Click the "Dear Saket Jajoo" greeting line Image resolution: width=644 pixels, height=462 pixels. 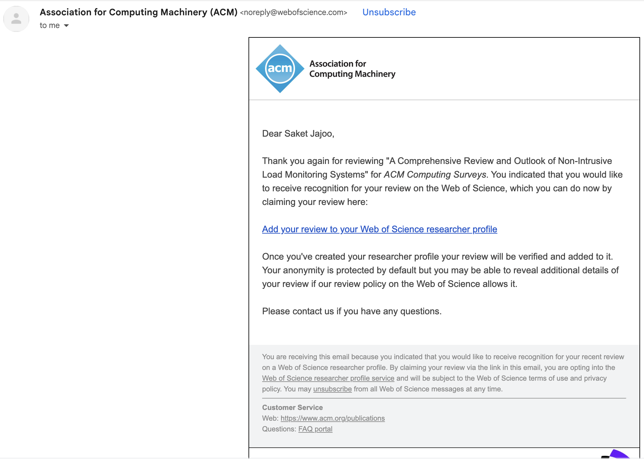[x=298, y=134]
